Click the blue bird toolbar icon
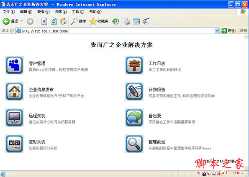This screenshot has width=249, height=177. click(x=146, y=21)
